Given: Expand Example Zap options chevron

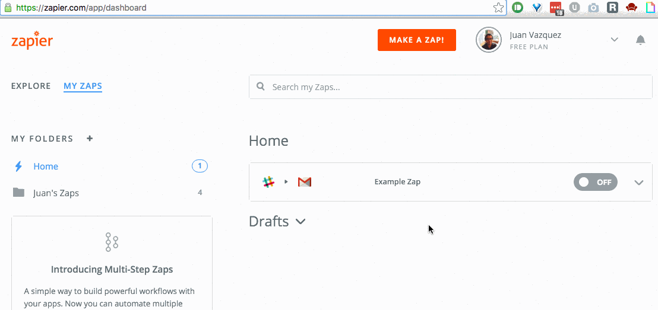Looking at the screenshot, I should click(x=638, y=182).
